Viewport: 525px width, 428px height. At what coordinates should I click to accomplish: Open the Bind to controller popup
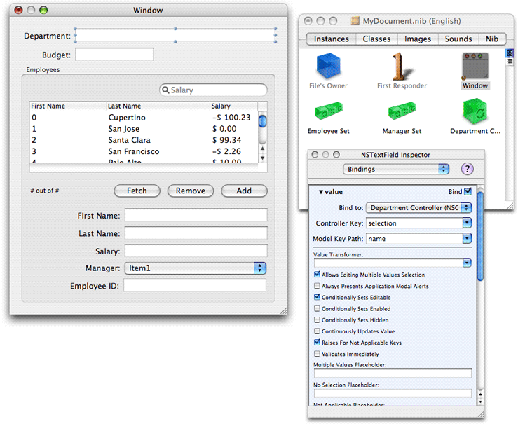pyautogui.click(x=419, y=208)
